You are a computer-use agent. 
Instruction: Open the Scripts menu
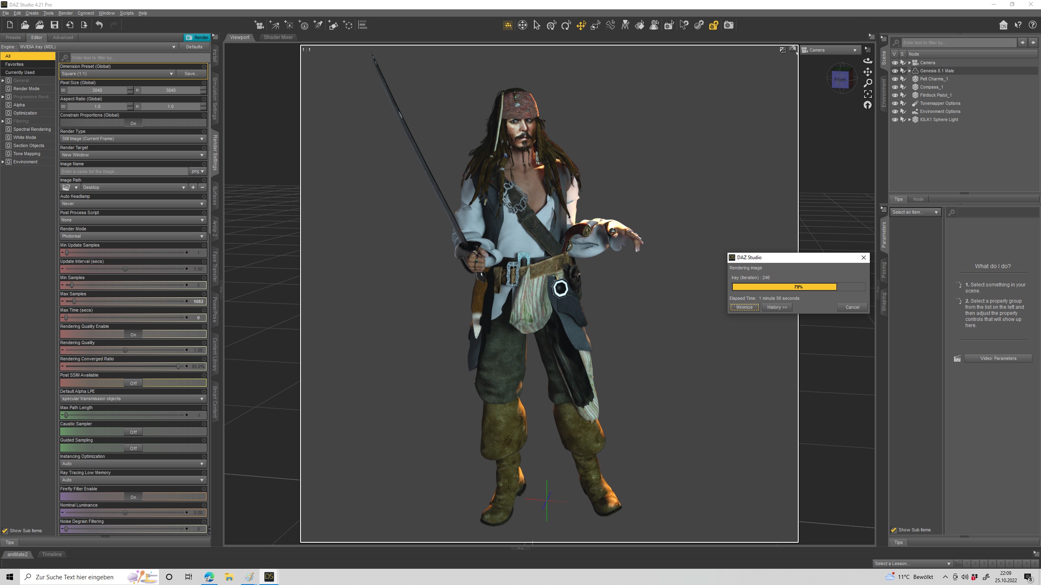[126, 13]
